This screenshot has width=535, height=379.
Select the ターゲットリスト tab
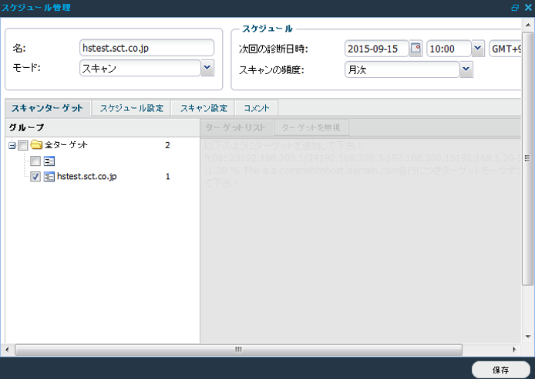[x=236, y=128]
